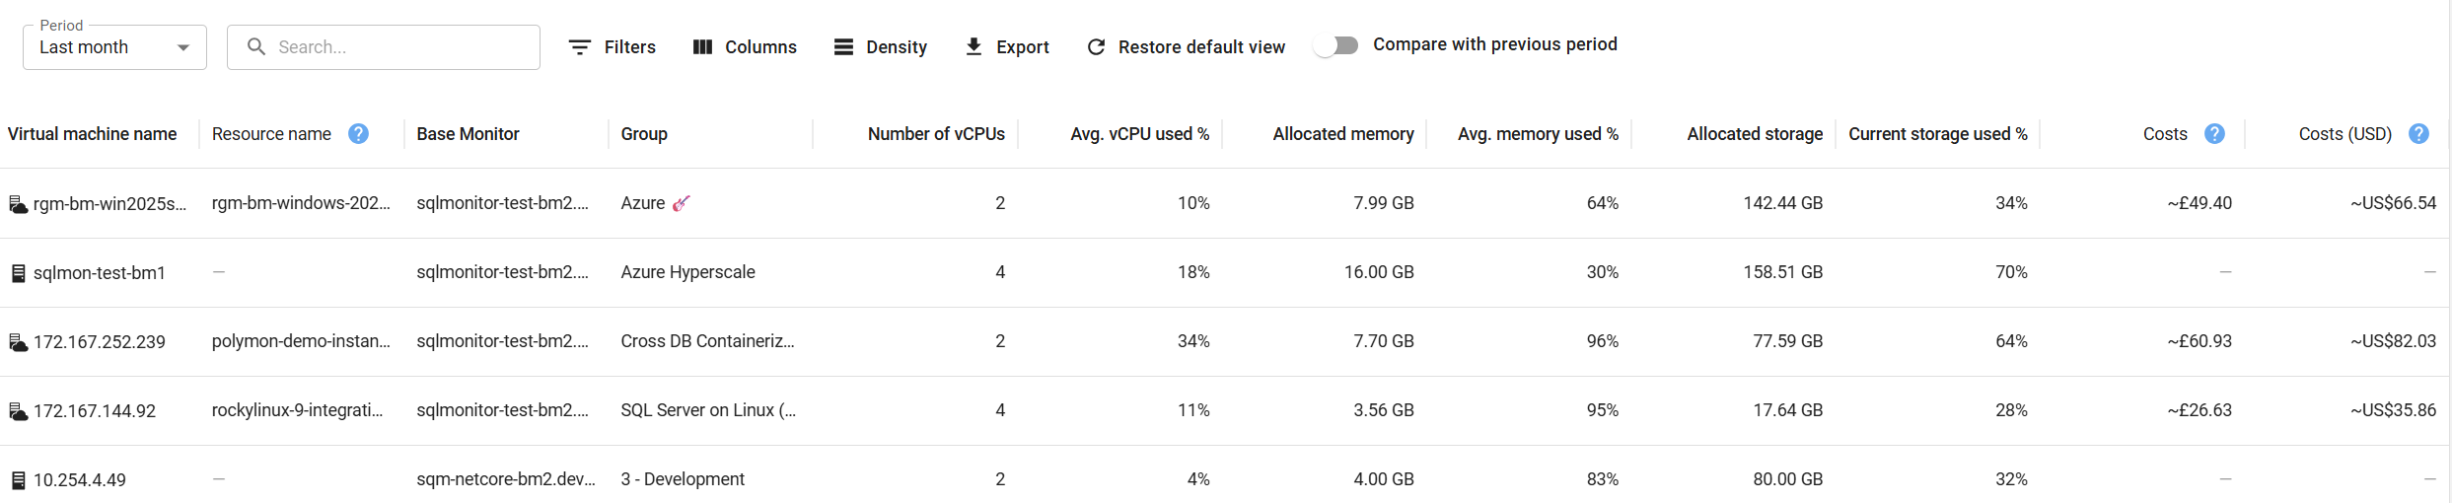Sort by Allocated memory column header

tap(1342, 134)
